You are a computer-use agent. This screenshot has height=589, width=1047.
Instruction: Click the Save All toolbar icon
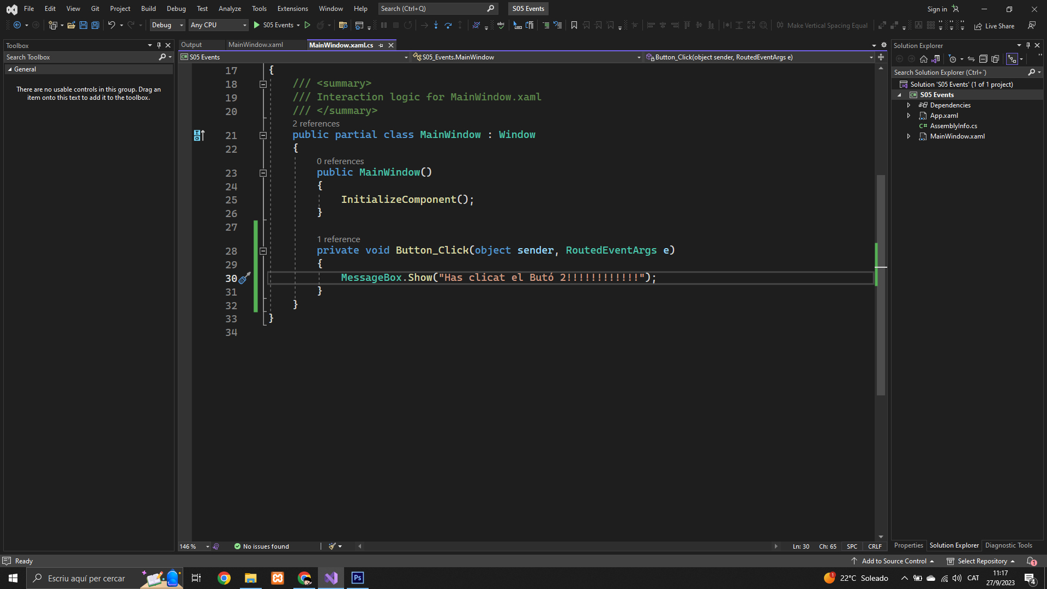[95, 25]
